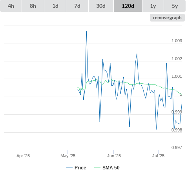Click the 0.997 y-axis value label

point(177,147)
